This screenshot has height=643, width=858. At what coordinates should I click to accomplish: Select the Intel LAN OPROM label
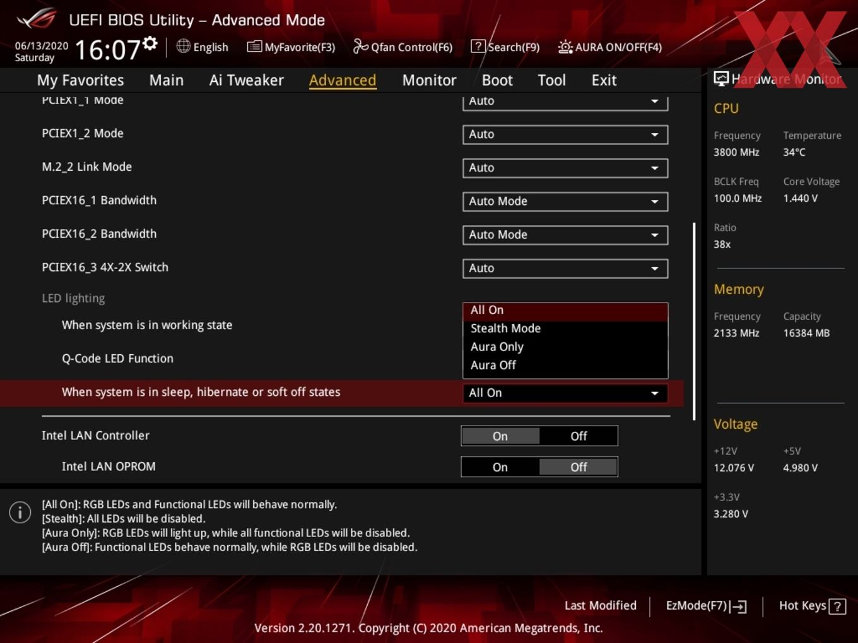pos(109,466)
